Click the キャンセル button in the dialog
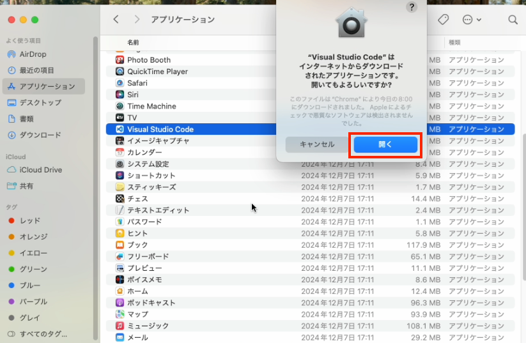526x343 pixels. coord(317,144)
